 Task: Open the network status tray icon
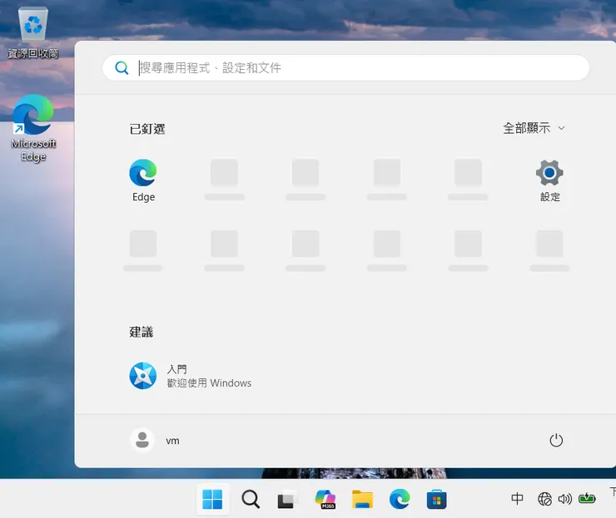[x=544, y=499]
